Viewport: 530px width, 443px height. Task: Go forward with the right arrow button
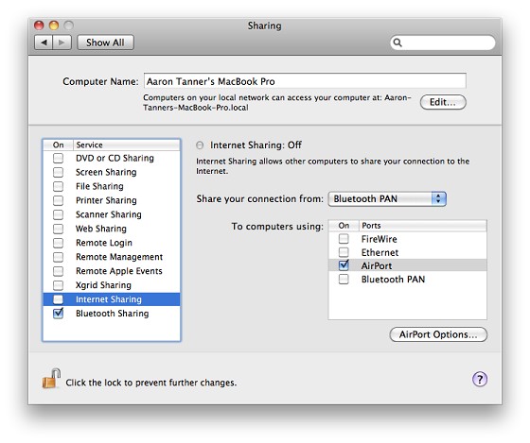(x=62, y=43)
